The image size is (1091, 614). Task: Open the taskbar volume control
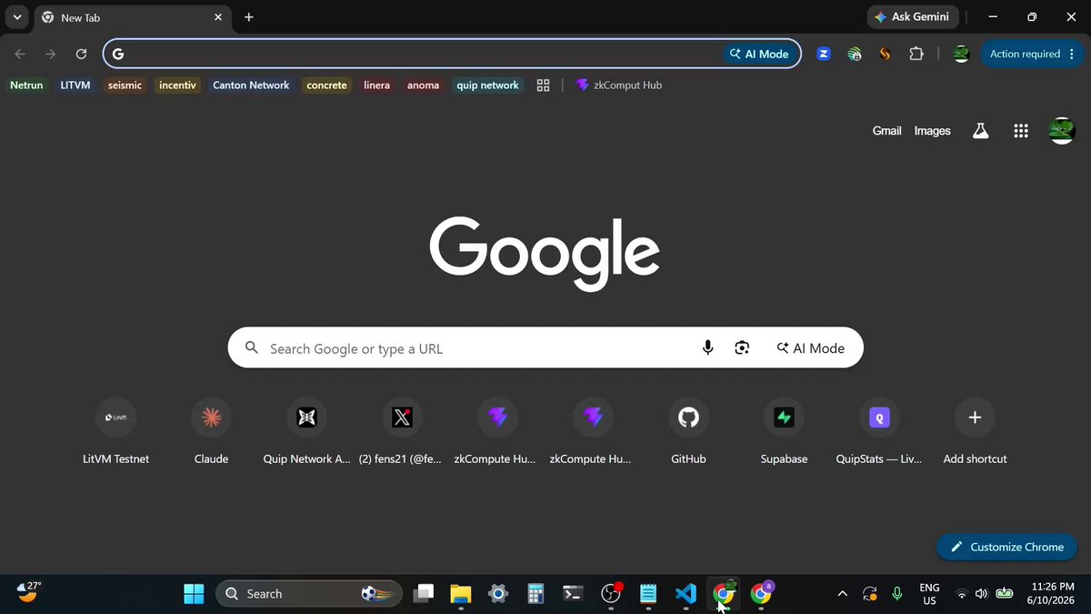click(x=981, y=594)
